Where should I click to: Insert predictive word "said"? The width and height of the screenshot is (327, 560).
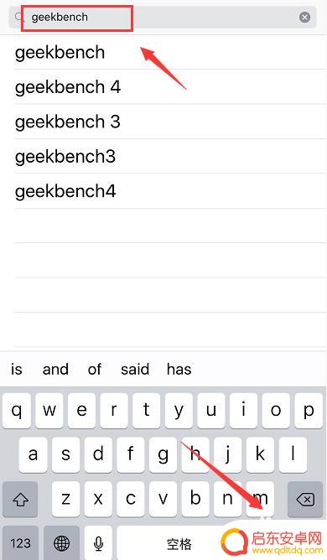[135, 370]
